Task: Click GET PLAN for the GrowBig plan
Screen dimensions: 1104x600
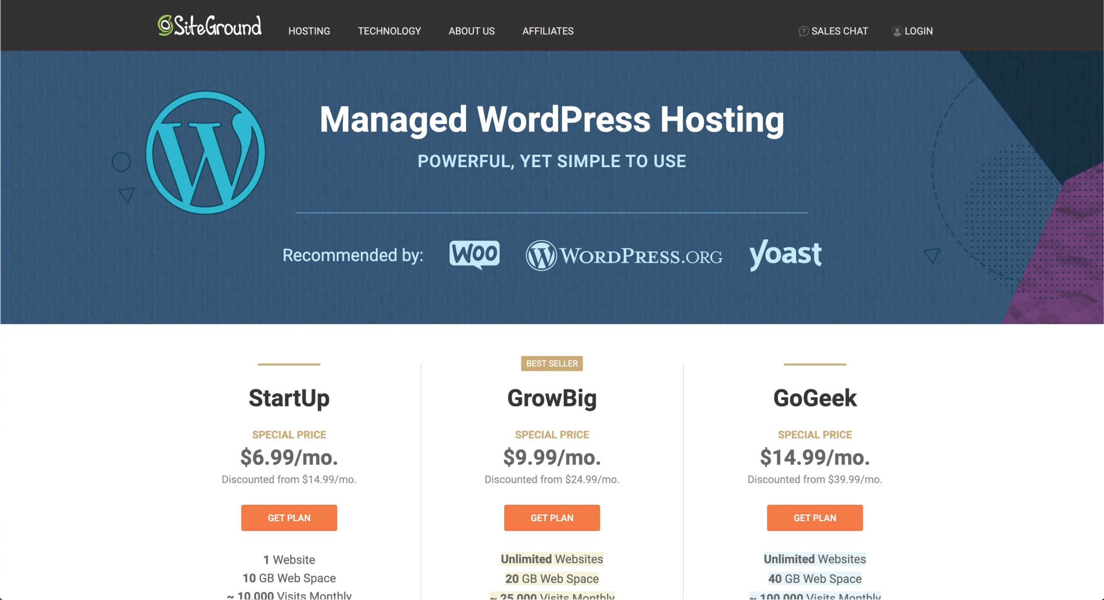Action: tap(552, 518)
